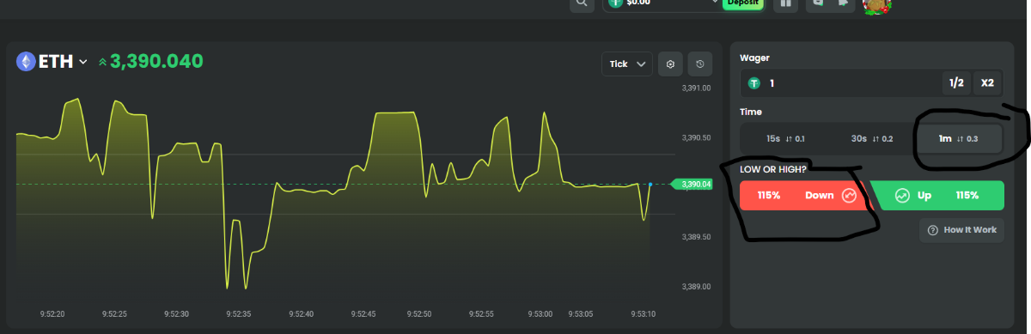
Task: Select the 30s time option
Action: tap(871, 138)
